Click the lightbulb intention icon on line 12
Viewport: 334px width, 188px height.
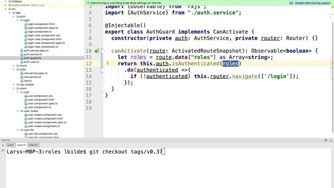pyautogui.click(x=108, y=63)
